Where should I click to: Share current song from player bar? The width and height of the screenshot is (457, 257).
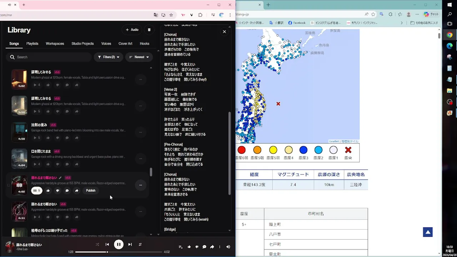click(212, 247)
